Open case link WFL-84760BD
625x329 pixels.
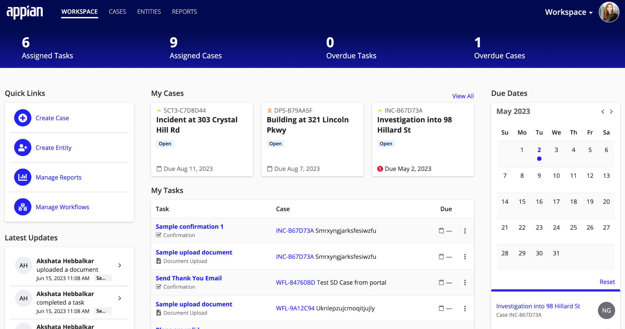point(295,283)
